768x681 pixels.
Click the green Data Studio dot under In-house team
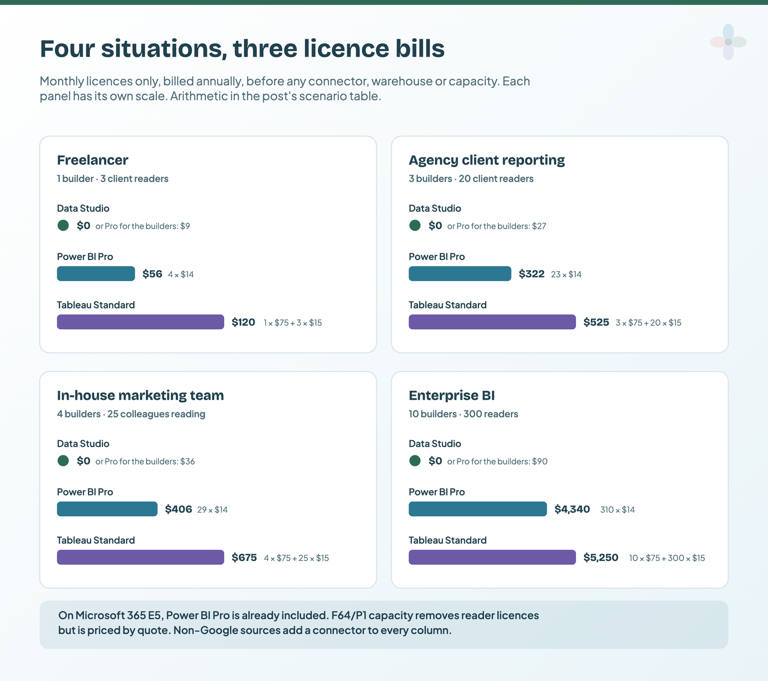click(63, 461)
